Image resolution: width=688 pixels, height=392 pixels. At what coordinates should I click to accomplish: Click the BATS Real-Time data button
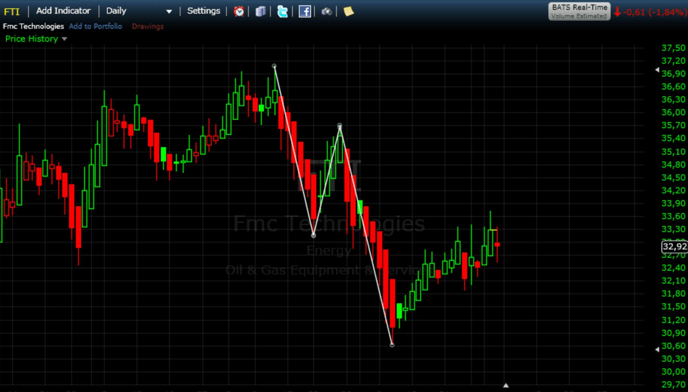pyautogui.click(x=579, y=11)
